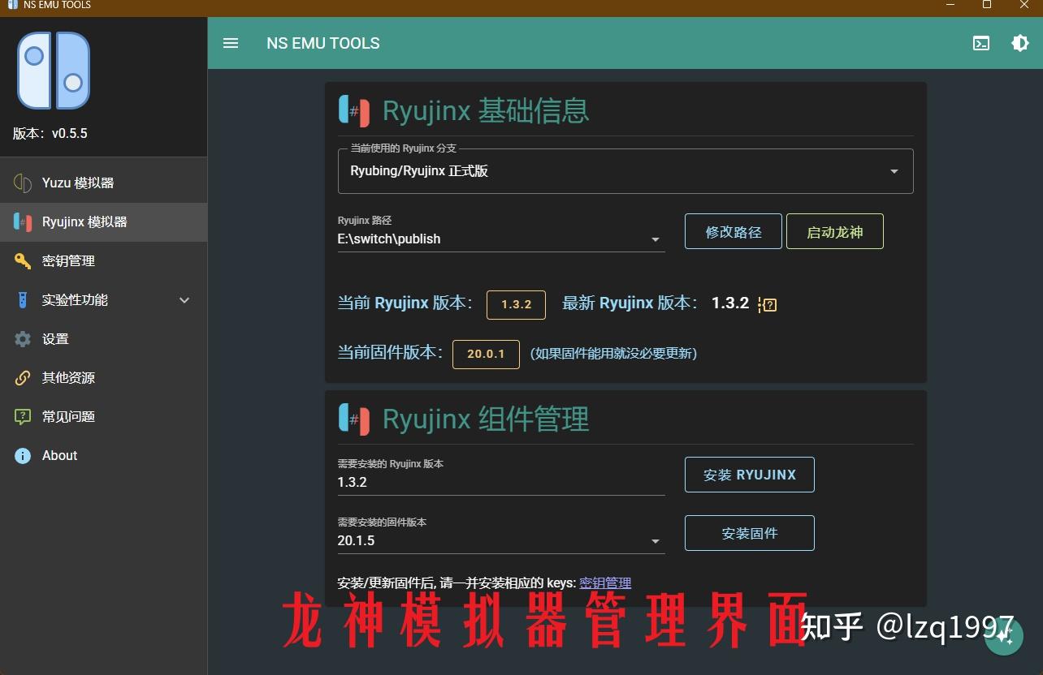Click the 实验性功能 test tube icon

click(23, 299)
